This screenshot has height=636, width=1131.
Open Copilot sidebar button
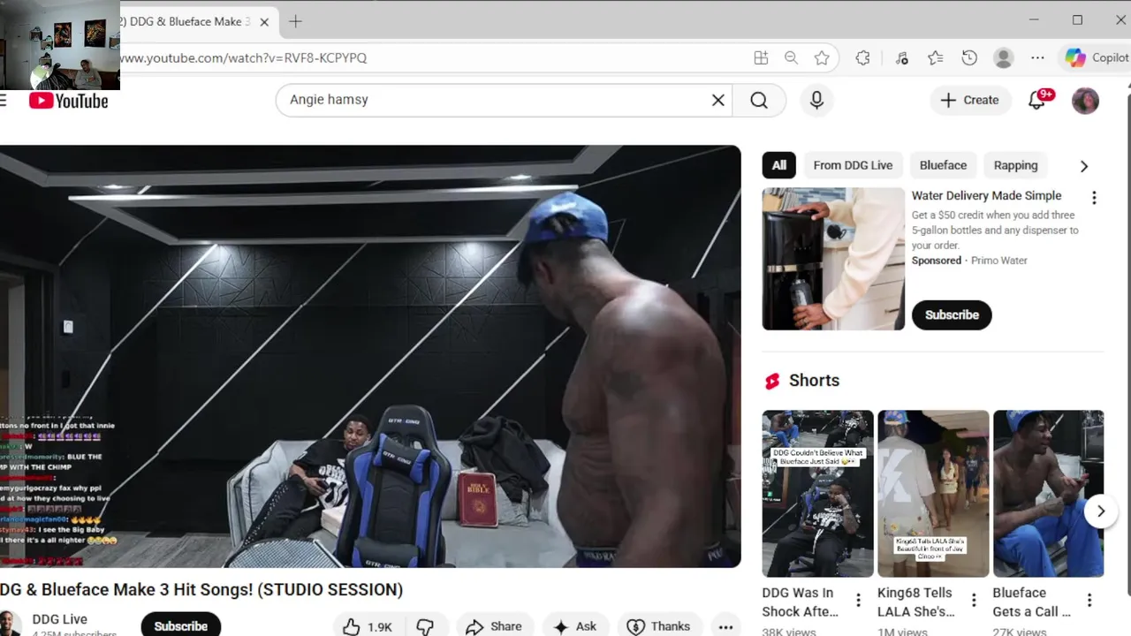(x=1096, y=57)
